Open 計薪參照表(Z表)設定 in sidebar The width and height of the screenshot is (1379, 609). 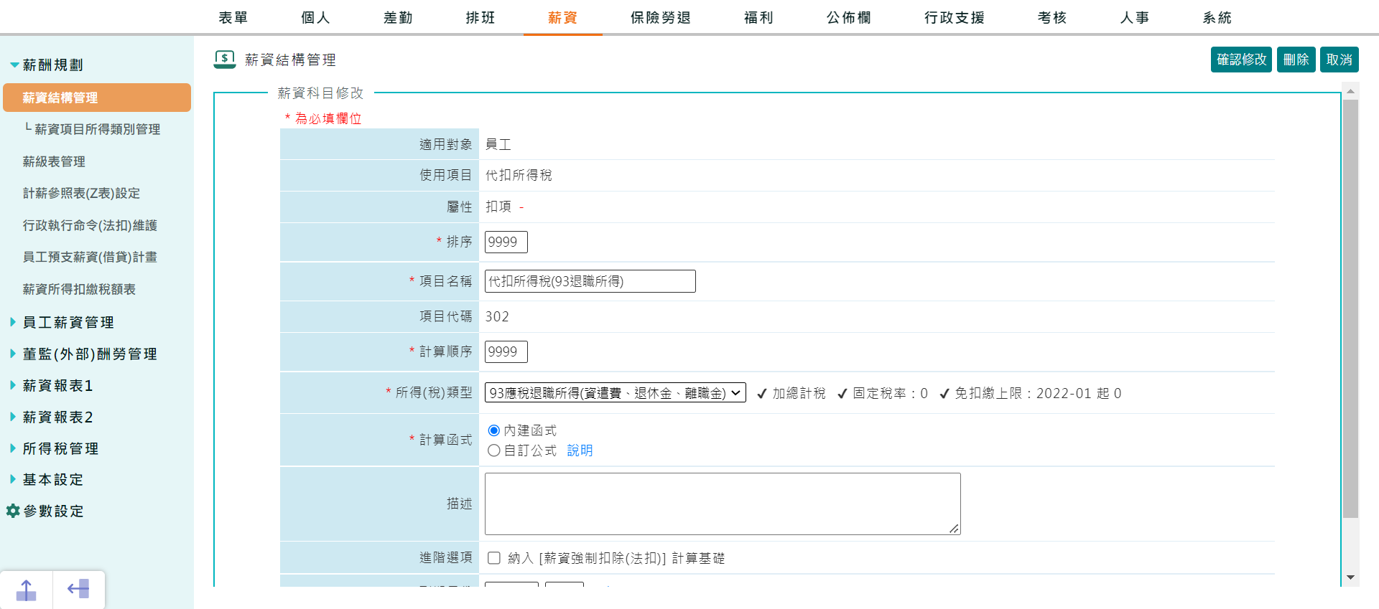point(81,193)
